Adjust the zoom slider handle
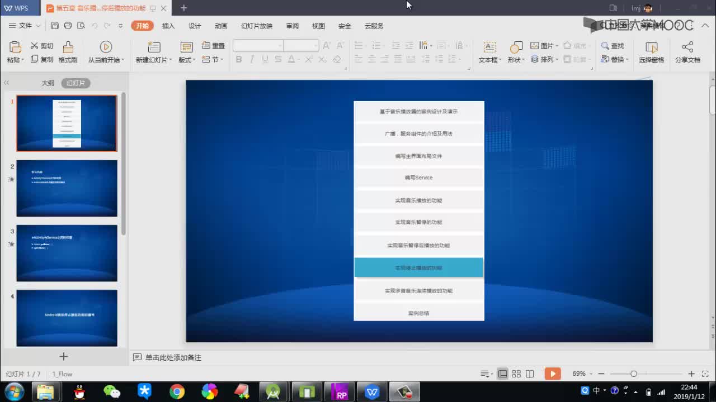The height and width of the screenshot is (402, 716). point(634,374)
